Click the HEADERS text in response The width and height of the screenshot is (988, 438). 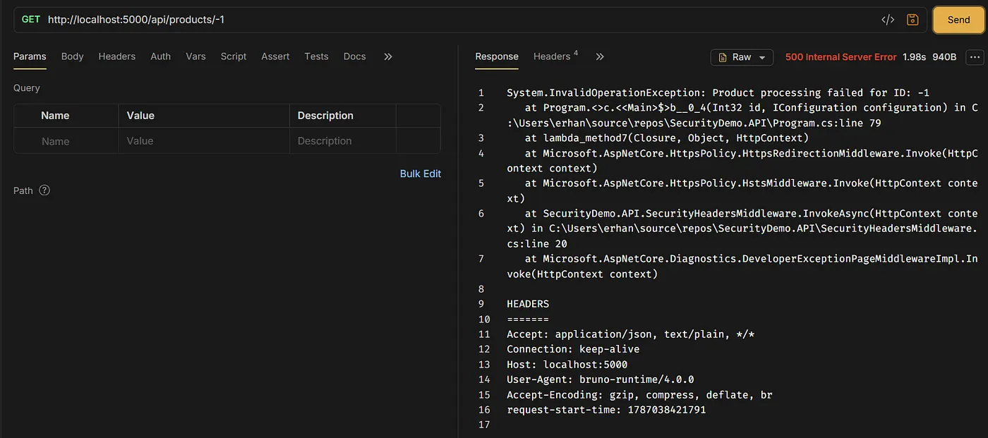point(528,304)
